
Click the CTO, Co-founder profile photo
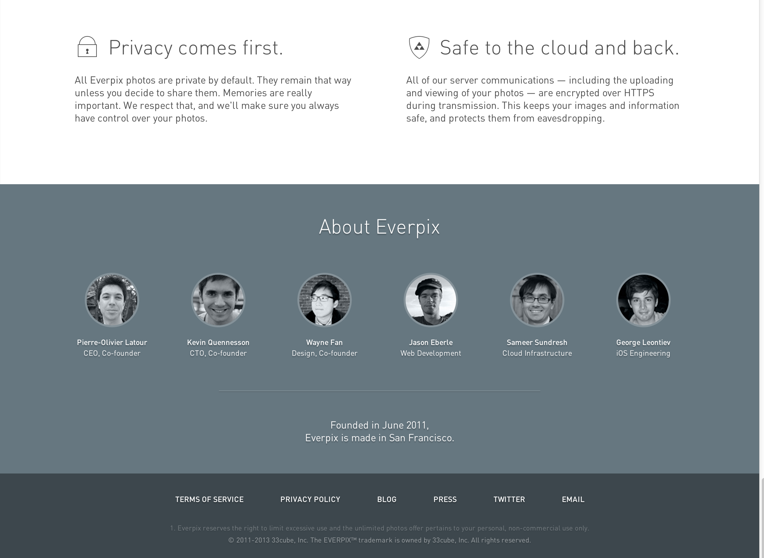click(x=218, y=300)
